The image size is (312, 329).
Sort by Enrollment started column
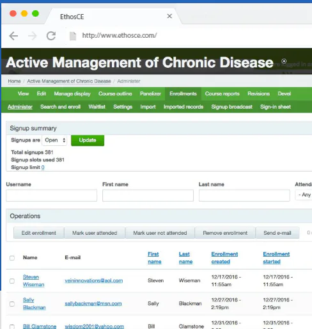click(x=276, y=258)
